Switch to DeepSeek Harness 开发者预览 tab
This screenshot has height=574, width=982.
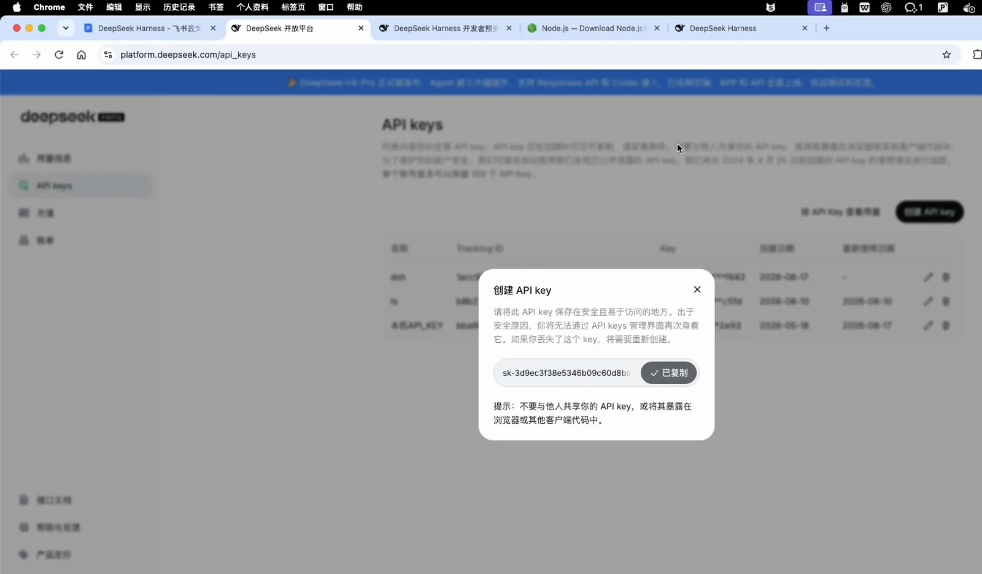445,28
